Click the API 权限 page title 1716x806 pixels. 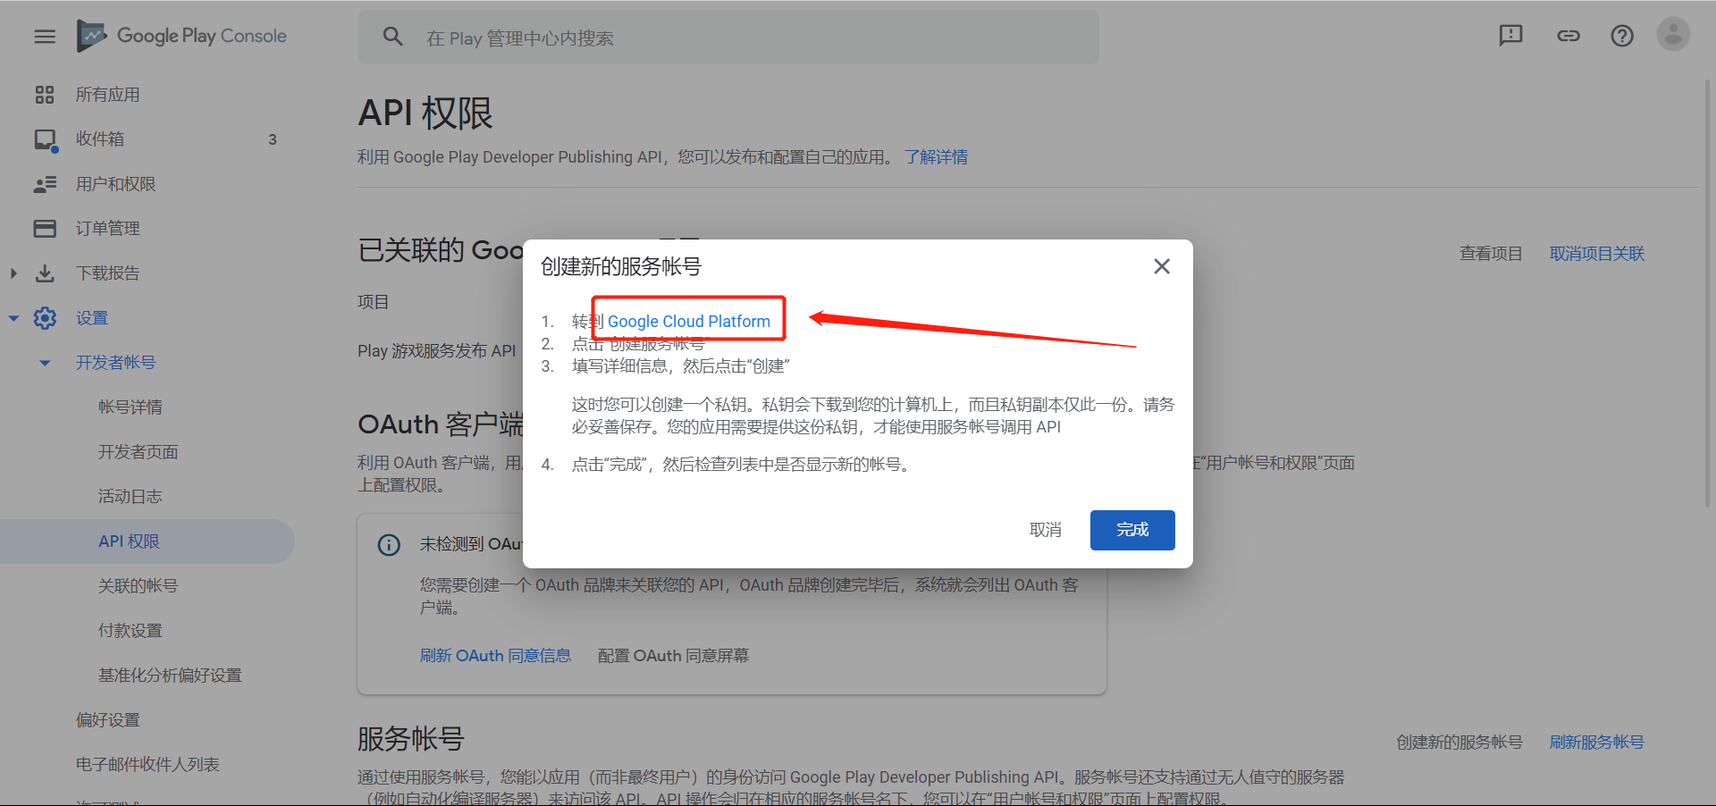(x=425, y=113)
